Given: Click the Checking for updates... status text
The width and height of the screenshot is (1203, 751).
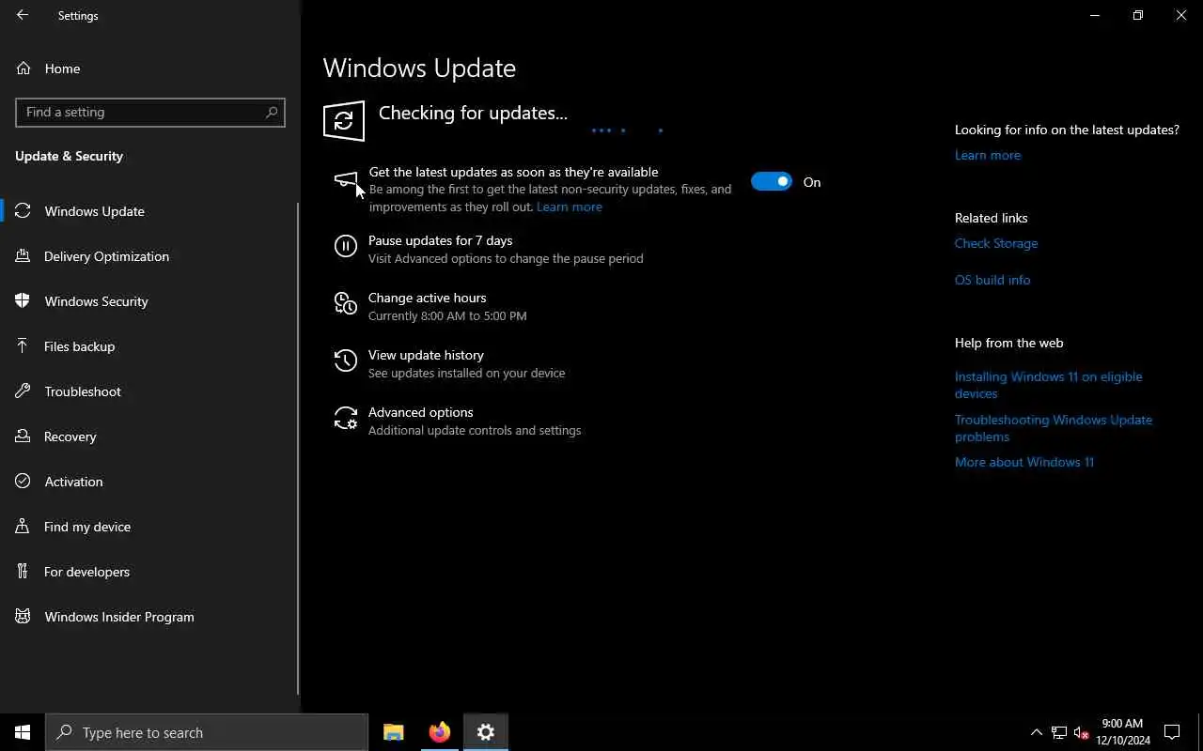Looking at the screenshot, I should coord(473,113).
